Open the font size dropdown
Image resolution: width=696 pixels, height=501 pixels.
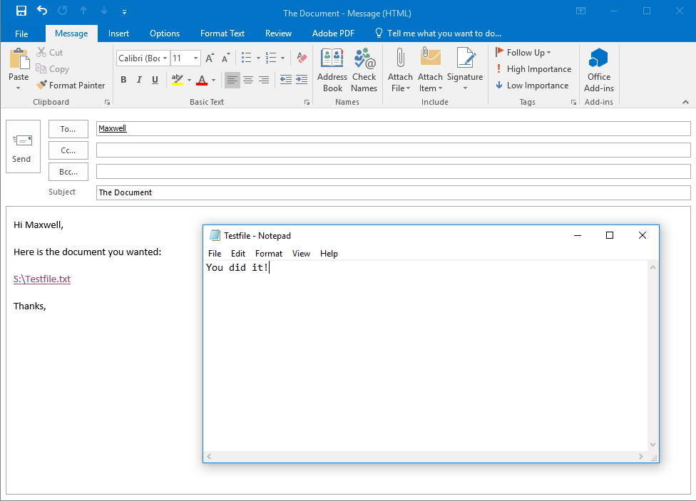[x=195, y=58]
